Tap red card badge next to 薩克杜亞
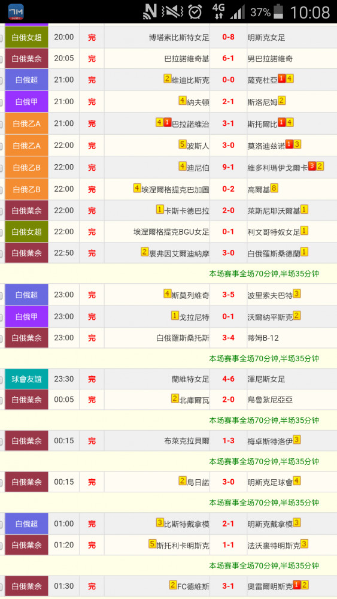 [x=282, y=78]
